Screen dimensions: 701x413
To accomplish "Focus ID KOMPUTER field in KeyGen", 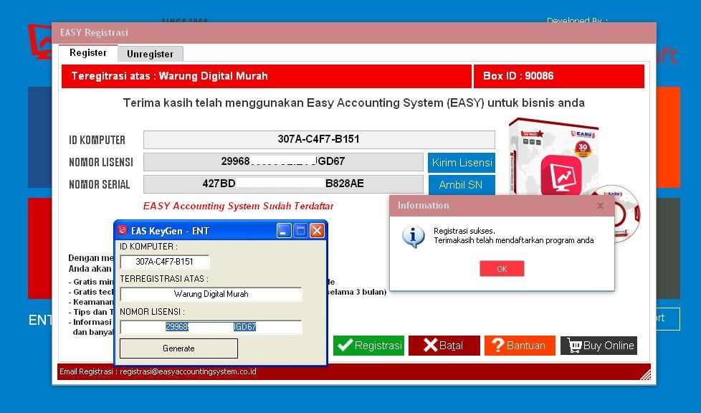I will pos(165,262).
